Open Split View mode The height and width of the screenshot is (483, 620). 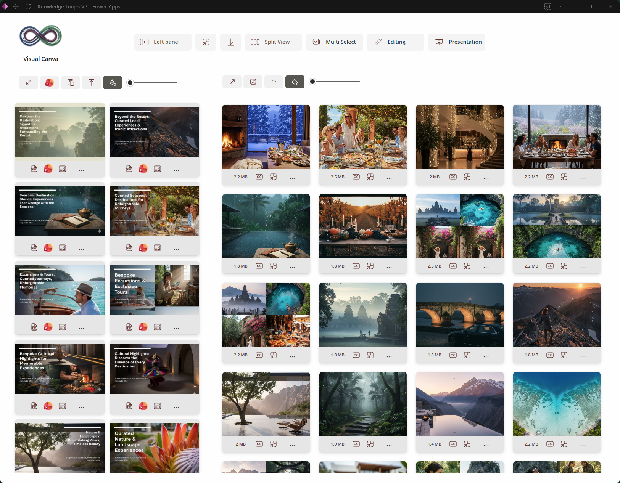[273, 42]
